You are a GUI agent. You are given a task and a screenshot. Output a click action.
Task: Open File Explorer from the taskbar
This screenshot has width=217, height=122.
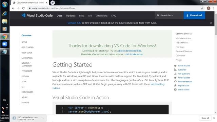coord(5,21)
